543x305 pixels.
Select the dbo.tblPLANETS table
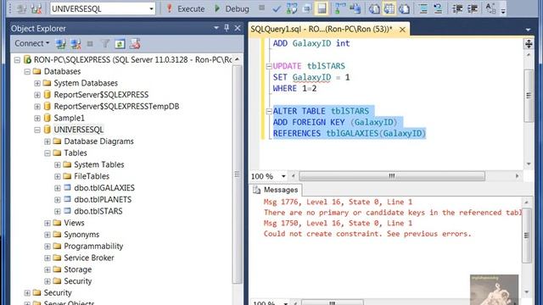pos(103,200)
